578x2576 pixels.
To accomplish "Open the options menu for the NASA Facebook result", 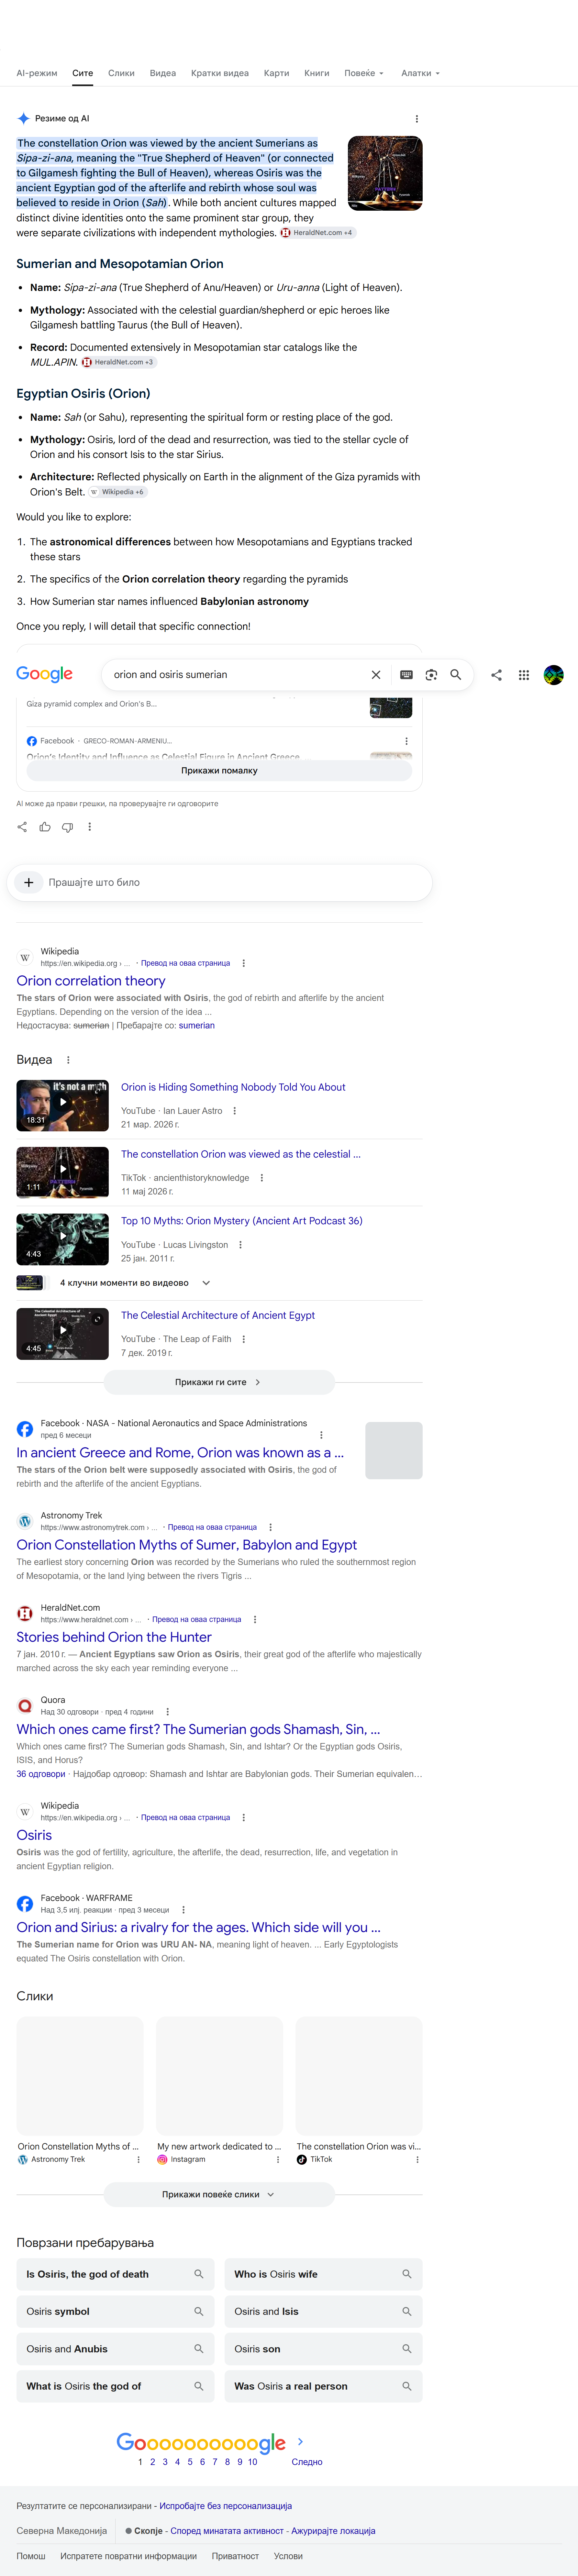I will [321, 1435].
